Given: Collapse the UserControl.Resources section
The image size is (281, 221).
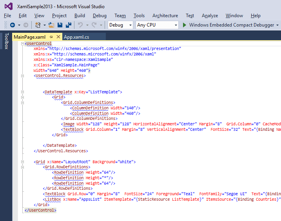Looking at the screenshot, I should click(x=22, y=76).
